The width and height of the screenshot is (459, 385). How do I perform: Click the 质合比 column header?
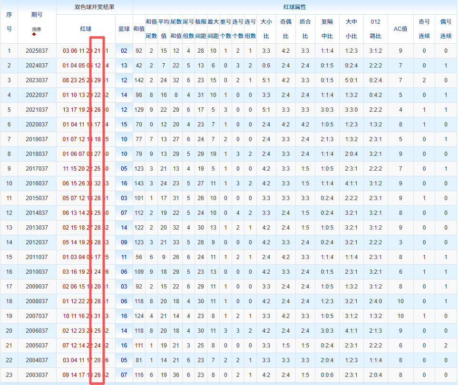pos(305,29)
